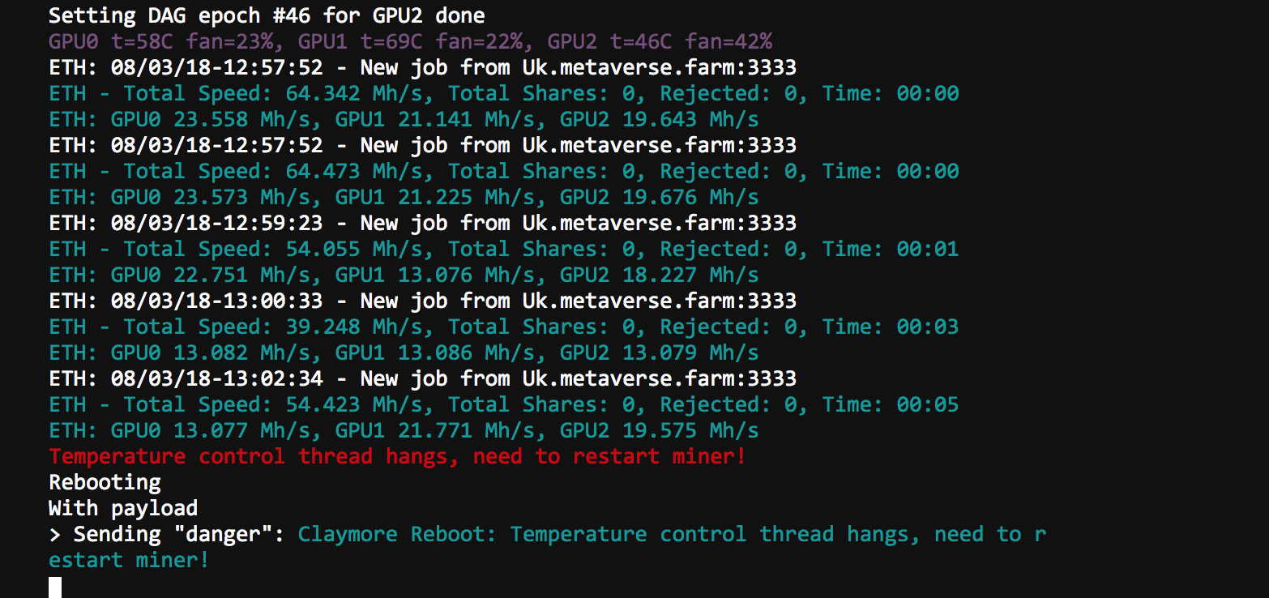This screenshot has width=1269, height=598.
Task: Click the Total Speed 54.423 Mh/s line
Action: tap(503, 404)
